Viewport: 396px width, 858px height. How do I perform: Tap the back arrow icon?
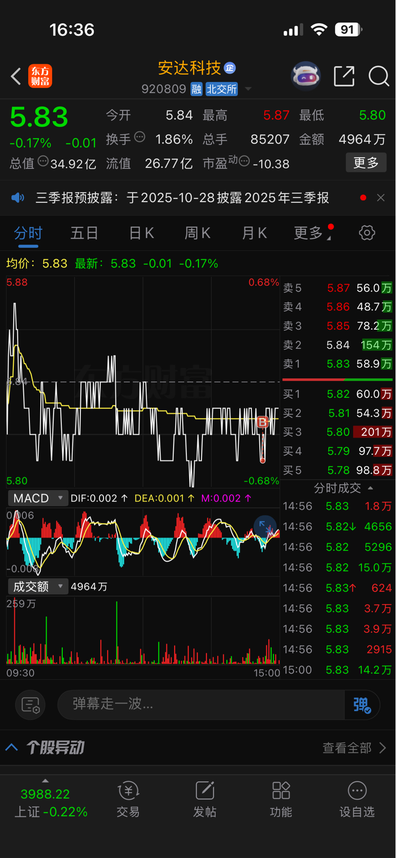(x=16, y=76)
